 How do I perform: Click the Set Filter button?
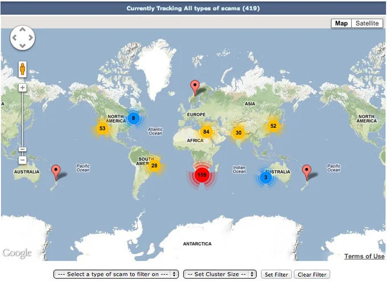click(277, 274)
